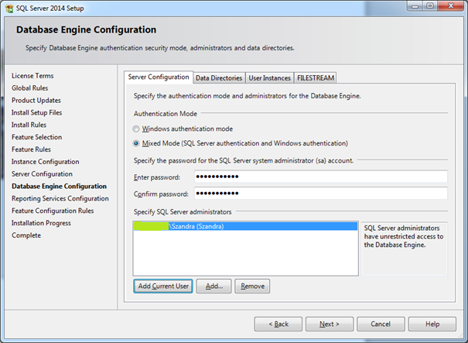The width and height of the screenshot is (468, 343).
Task: Click the Enter password field
Action: click(x=321, y=177)
